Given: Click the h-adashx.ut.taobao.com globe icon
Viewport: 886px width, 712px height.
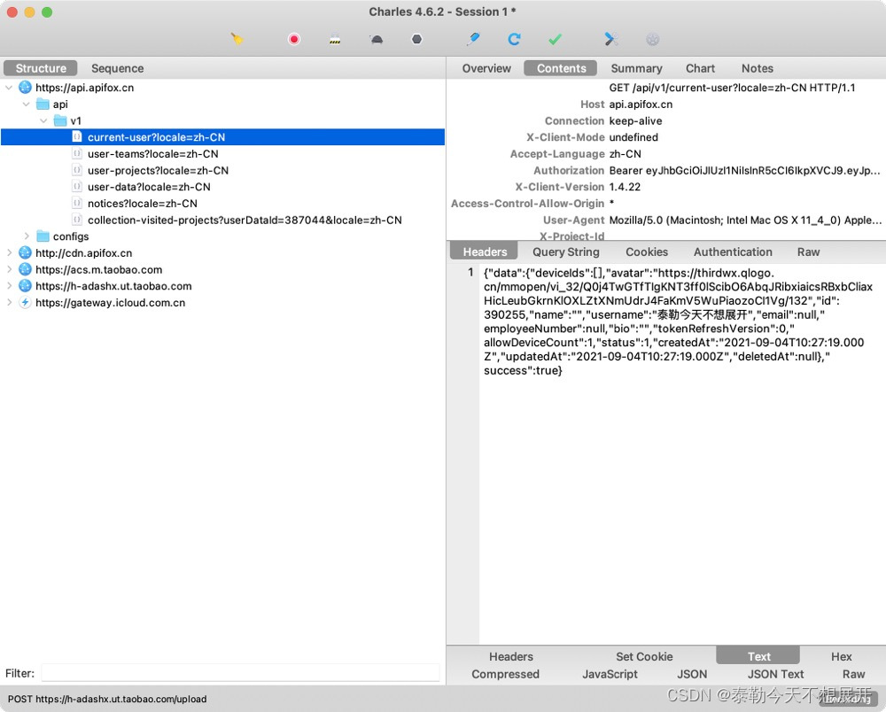Looking at the screenshot, I should (25, 286).
